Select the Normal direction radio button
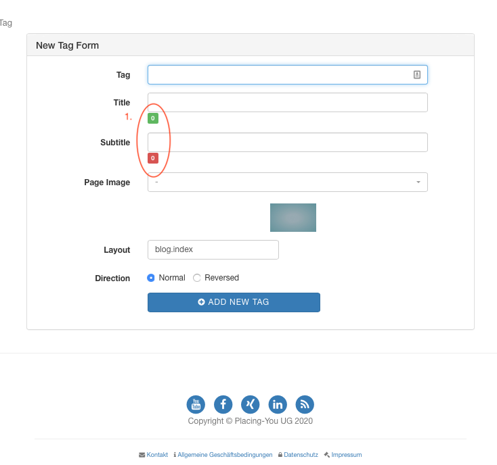 pyautogui.click(x=152, y=278)
